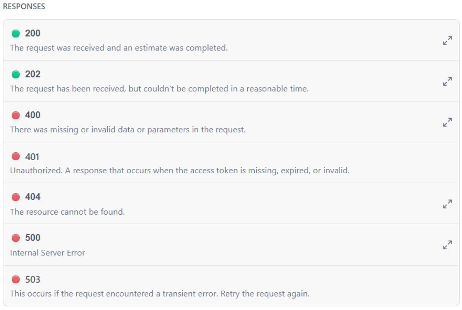Click the 'Internal Server Error' description
Viewport: 462px width, 310px height.
48,253
